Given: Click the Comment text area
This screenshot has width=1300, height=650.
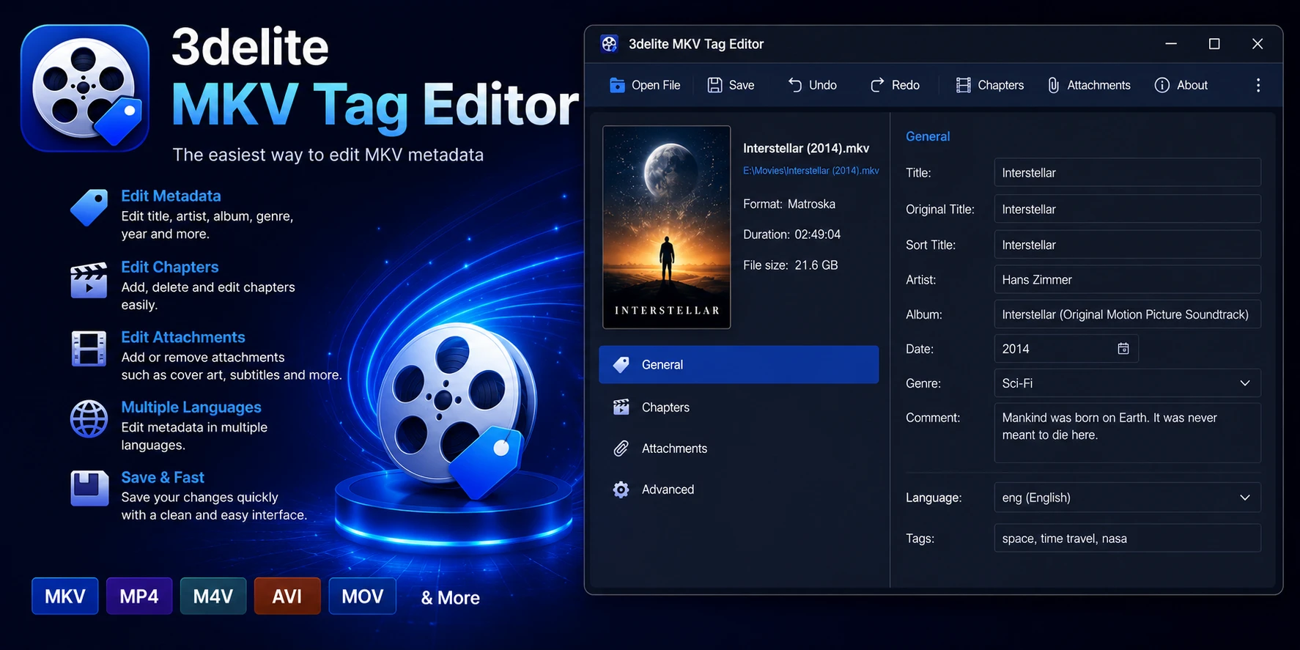Looking at the screenshot, I should coord(1127,432).
